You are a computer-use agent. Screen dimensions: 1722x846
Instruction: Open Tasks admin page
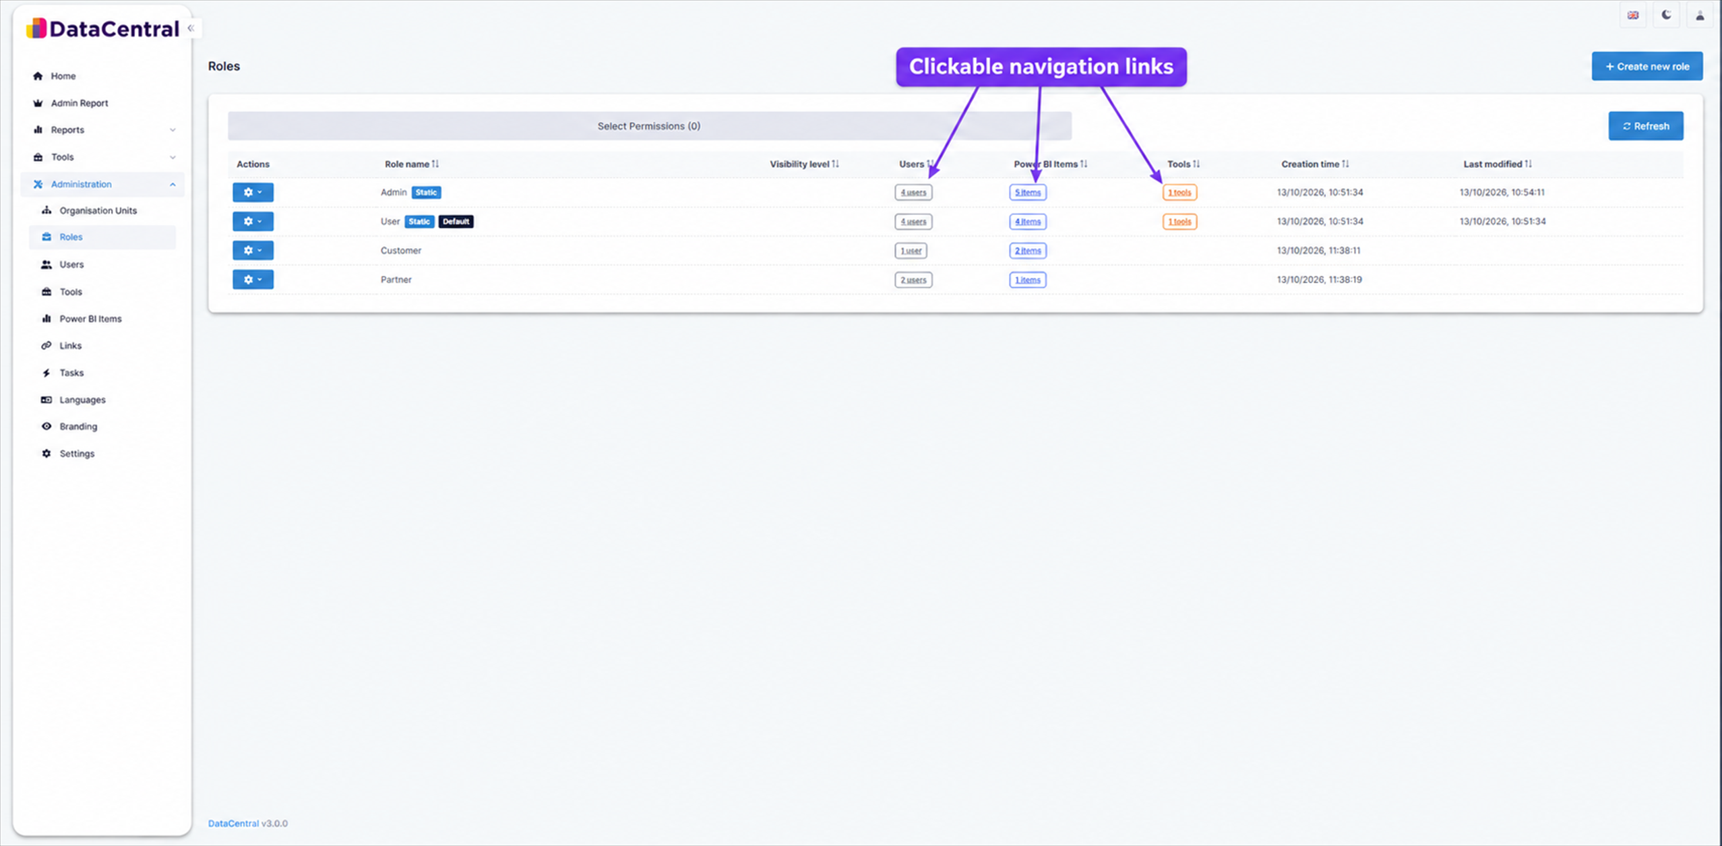coord(71,373)
